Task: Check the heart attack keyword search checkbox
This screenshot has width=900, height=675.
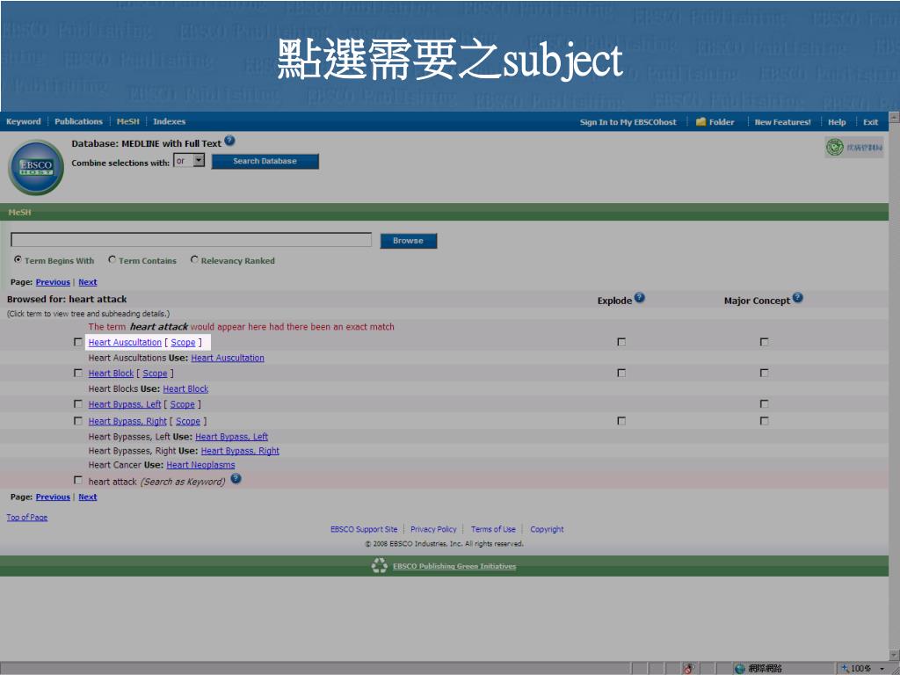Action: [78, 481]
